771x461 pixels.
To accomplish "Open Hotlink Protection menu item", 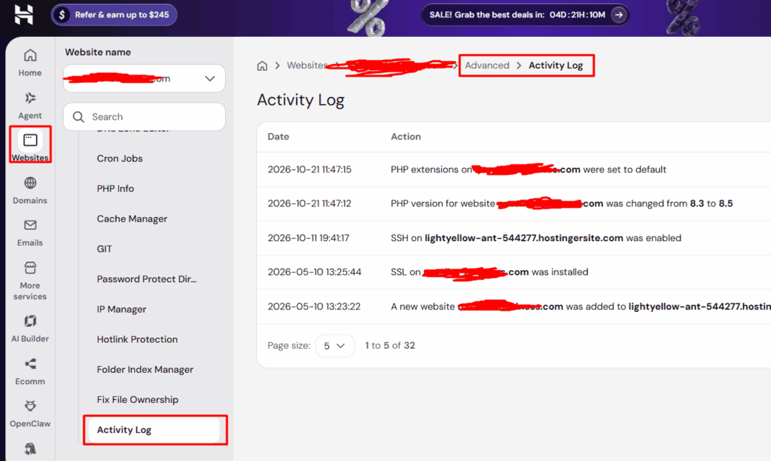I will tap(137, 340).
